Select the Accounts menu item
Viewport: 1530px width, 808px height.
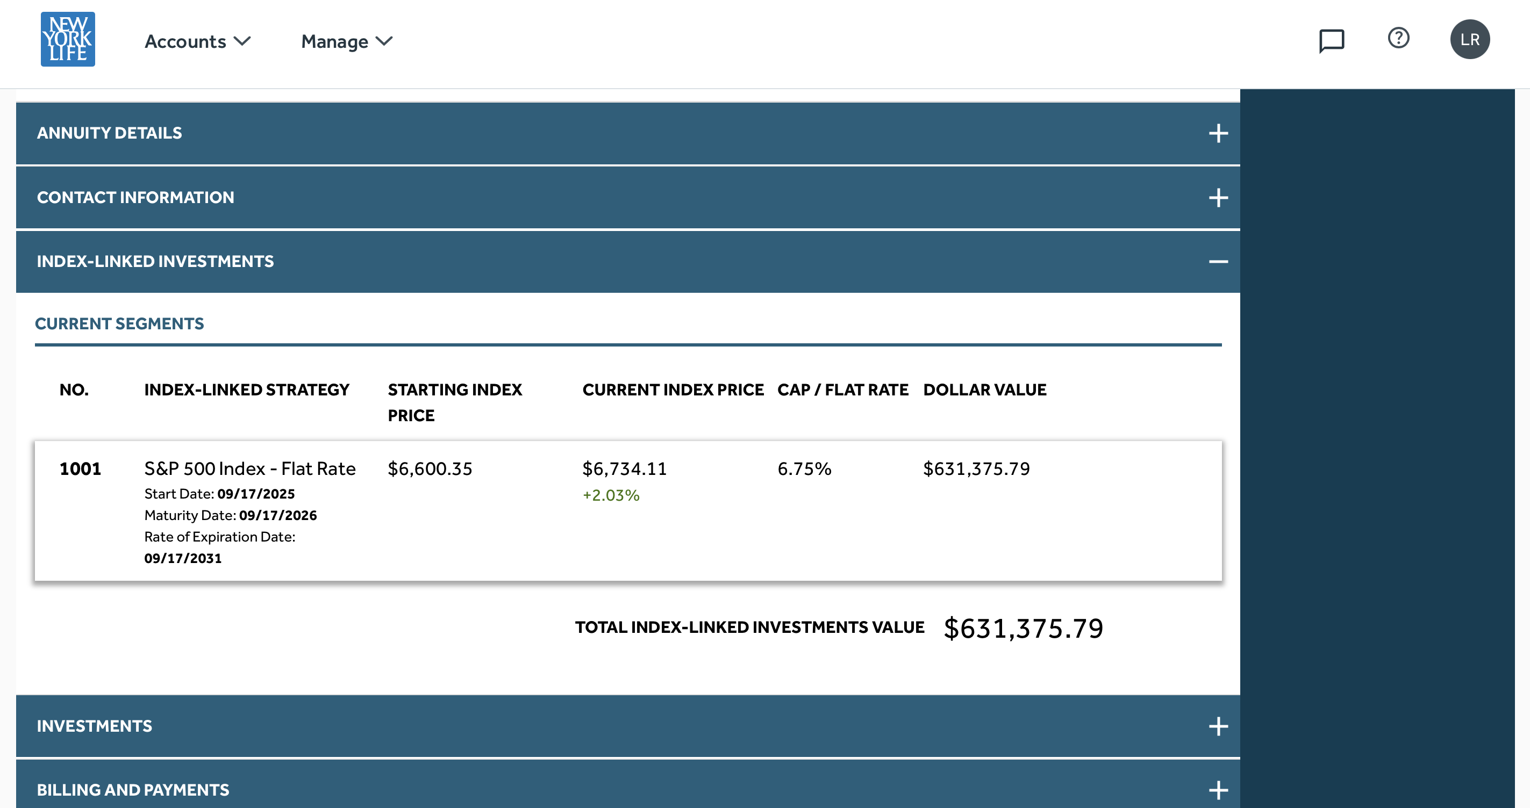click(x=186, y=41)
